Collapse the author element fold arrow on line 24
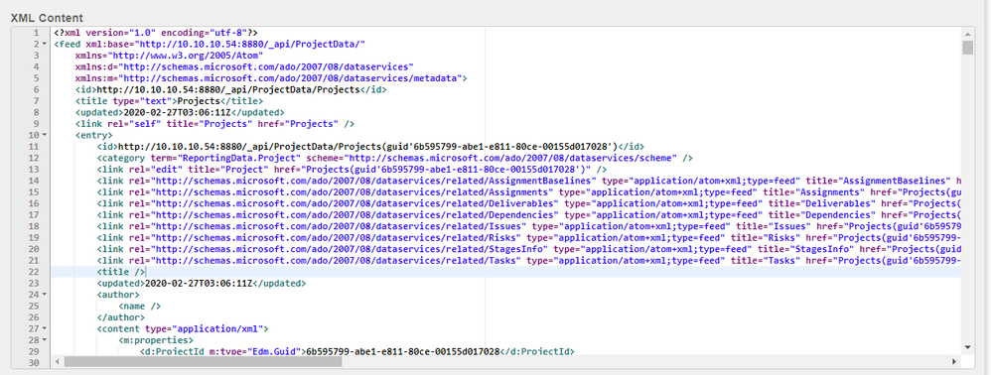Viewport: 991px width, 375px height. click(x=45, y=295)
